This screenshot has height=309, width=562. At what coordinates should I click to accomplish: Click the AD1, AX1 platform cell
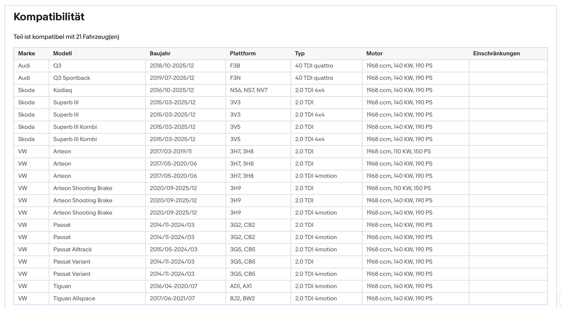tap(258, 286)
